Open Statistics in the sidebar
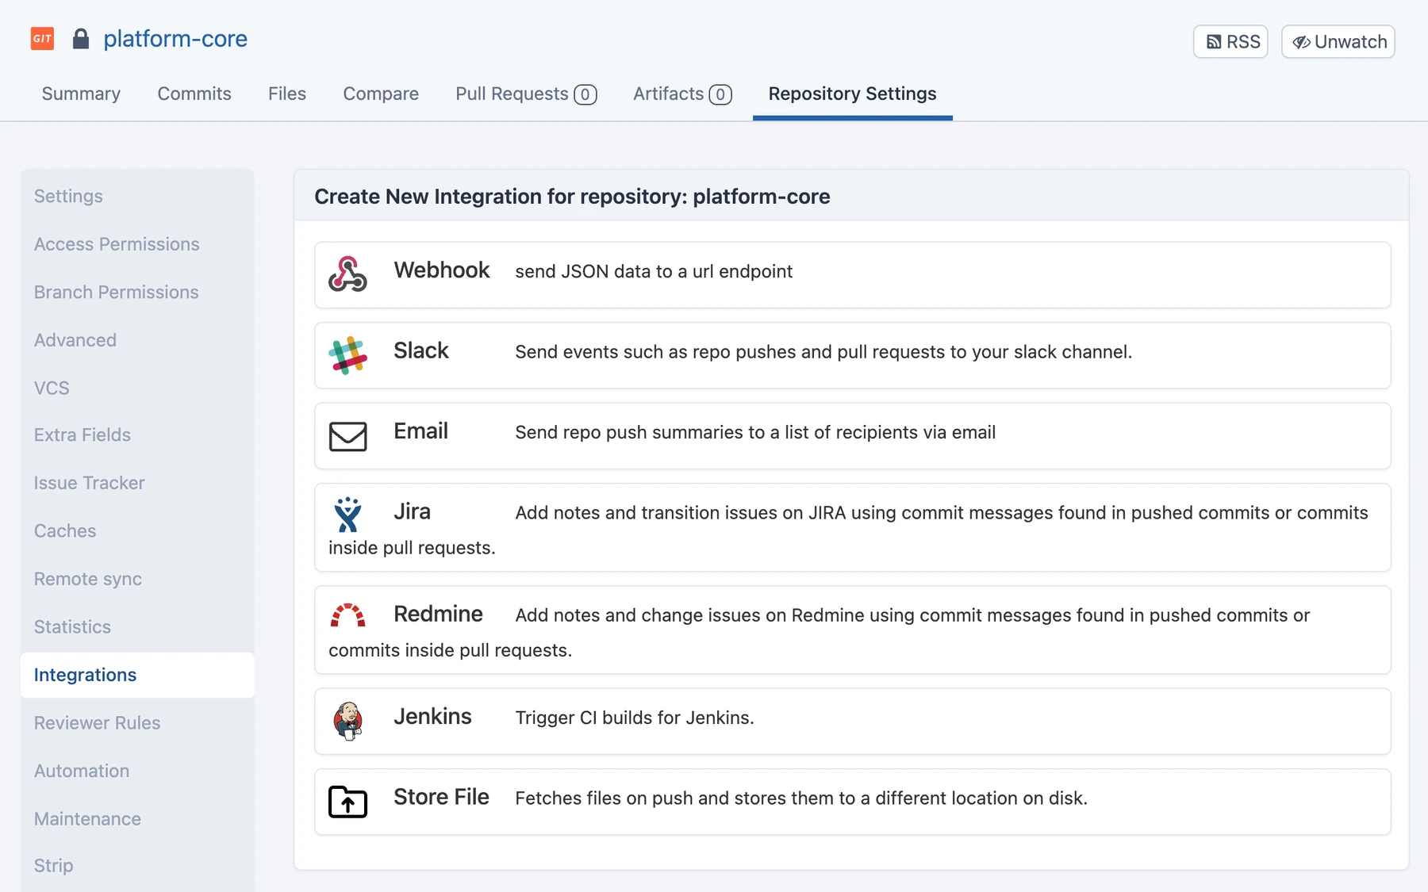This screenshot has width=1428, height=892. tap(137, 626)
